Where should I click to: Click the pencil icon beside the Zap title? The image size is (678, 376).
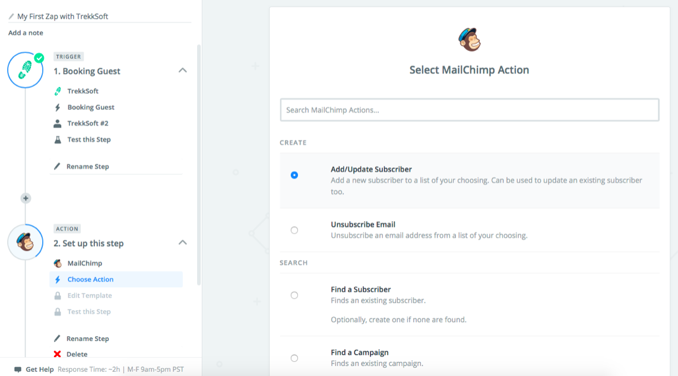point(11,17)
